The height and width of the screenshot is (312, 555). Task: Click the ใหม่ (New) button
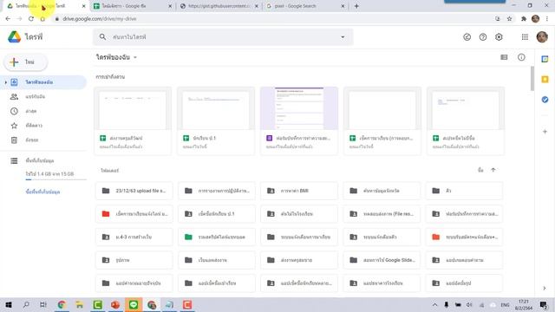[x=26, y=62]
